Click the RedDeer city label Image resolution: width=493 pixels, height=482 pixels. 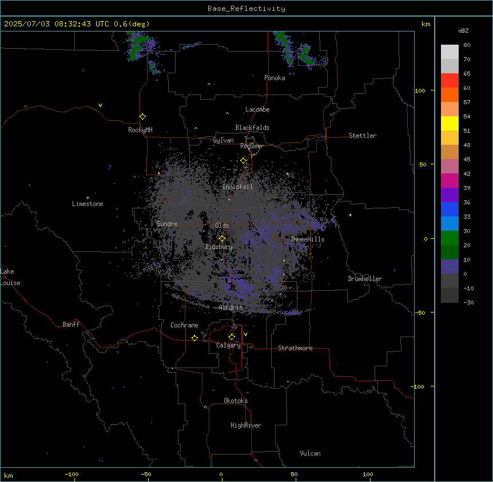click(x=252, y=146)
